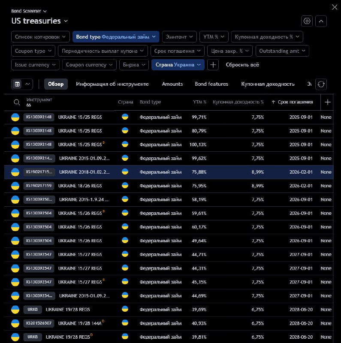341x343 pixels.
Task: Select the Обзор tab
Action: (56, 84)
